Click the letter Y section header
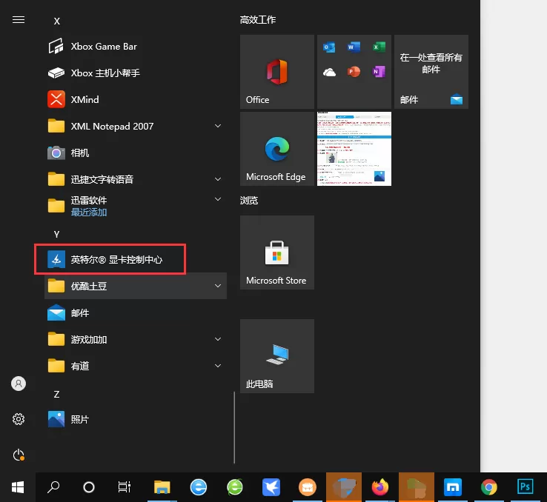 [x=56, y=234]
